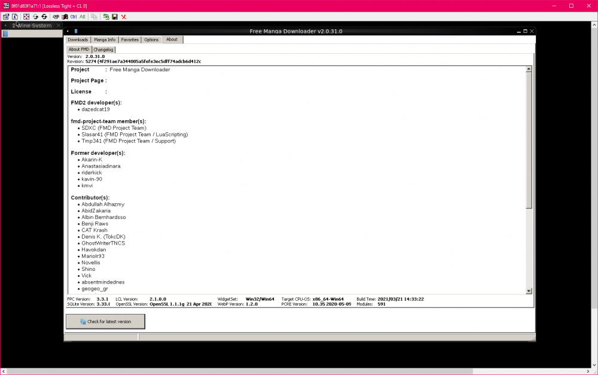
Task: Open a new connection icon
Action: coord(106,17)
